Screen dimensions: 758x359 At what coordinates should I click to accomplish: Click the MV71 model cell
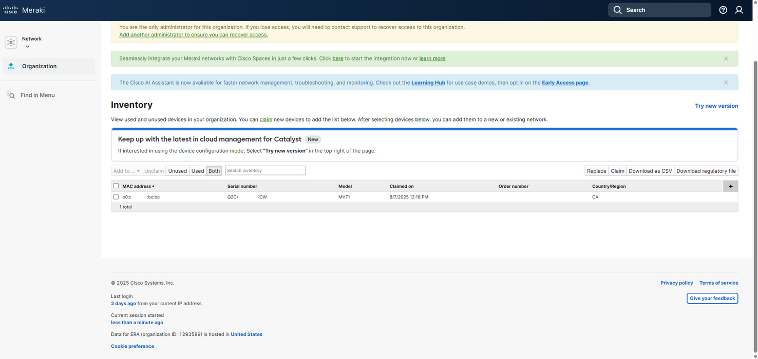coord(344,197)
